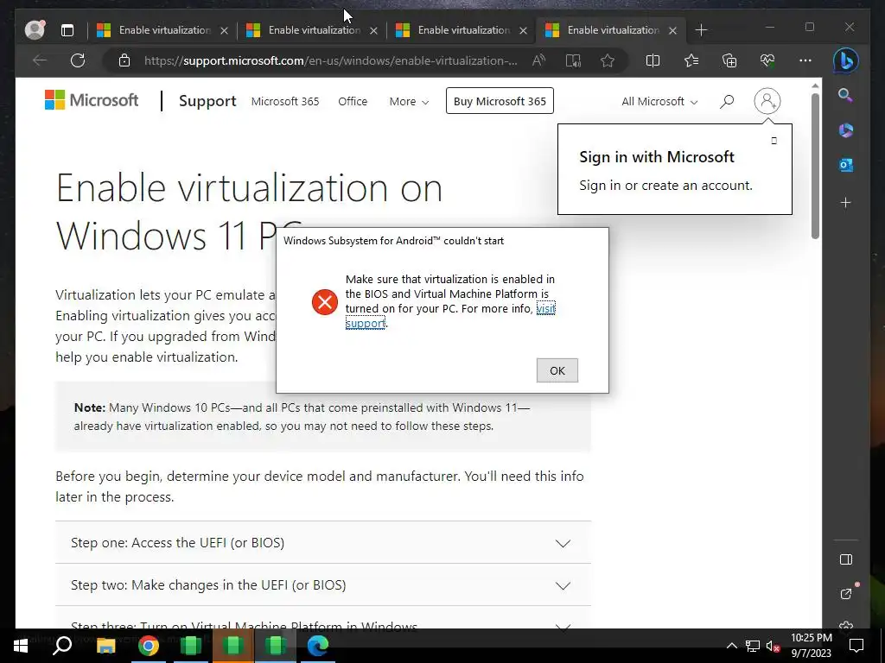Dismiss the Sign in with Microsoft popup
The width and height of the screenshot is (885, 663).
[774, 141]
